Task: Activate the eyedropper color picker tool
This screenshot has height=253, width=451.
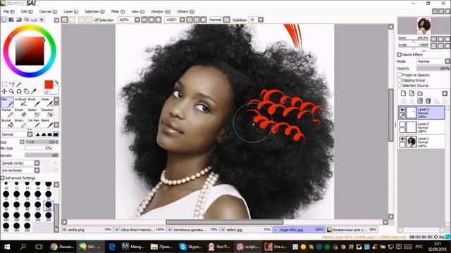Action: coord(34,91)
